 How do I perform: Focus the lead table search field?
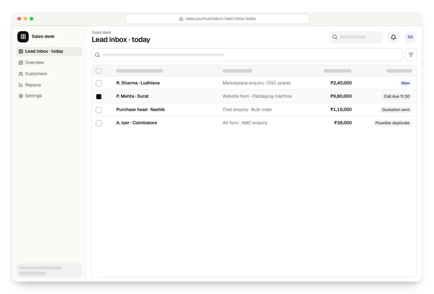[247, 55]
